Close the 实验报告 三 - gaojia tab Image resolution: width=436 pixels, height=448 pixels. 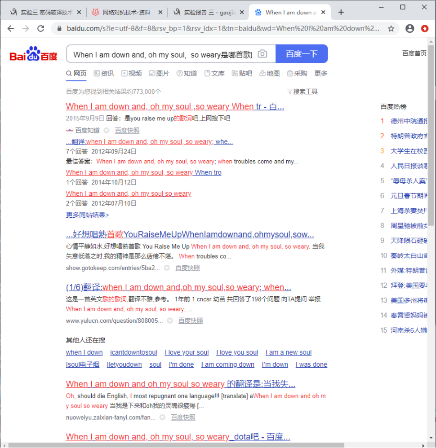[x=242, y=12]
